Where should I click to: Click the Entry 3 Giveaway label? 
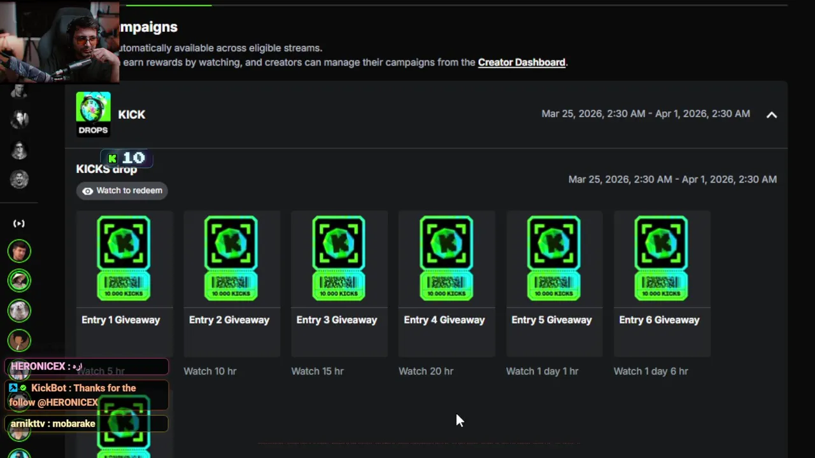[337, 320]
